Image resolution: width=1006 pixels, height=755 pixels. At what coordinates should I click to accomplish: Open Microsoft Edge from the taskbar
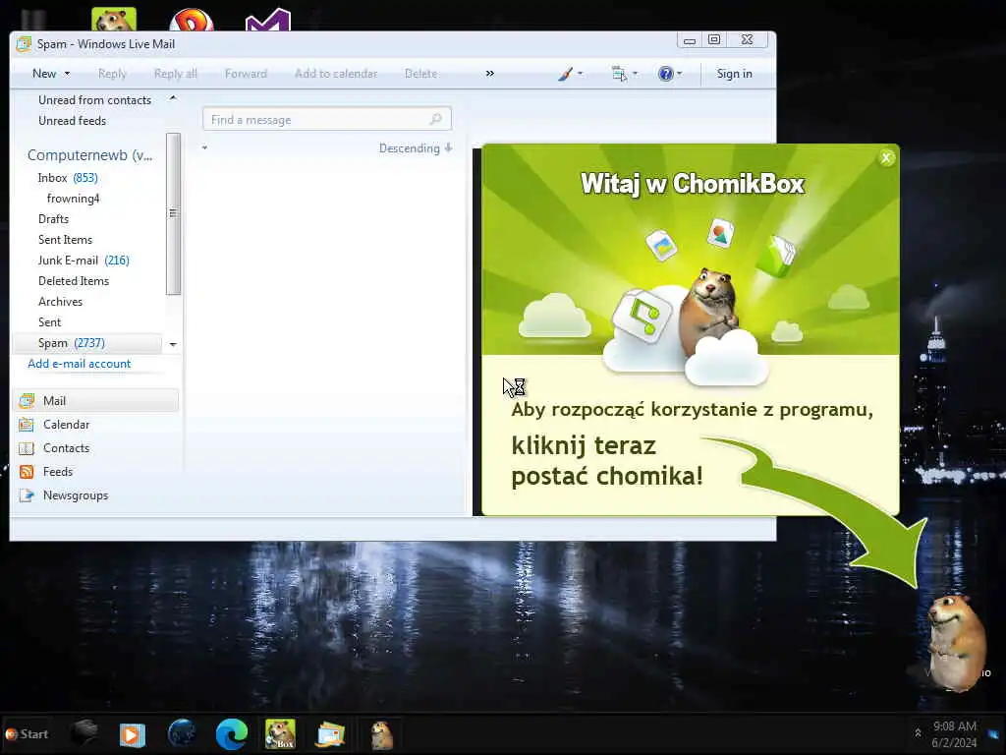(x=232, y=734)
